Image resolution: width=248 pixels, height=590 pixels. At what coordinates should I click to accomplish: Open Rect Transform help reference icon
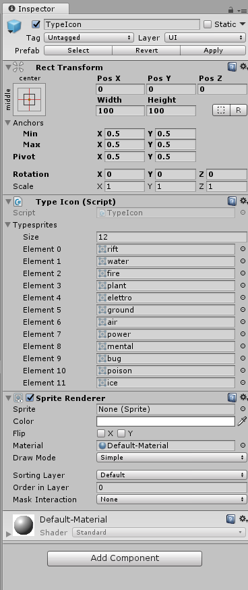coord(232,67)
